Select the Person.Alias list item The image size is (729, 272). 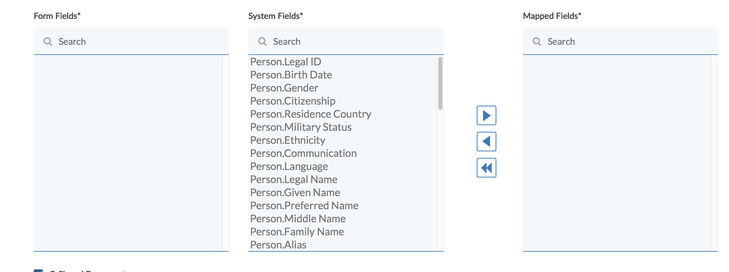[278, 245]
